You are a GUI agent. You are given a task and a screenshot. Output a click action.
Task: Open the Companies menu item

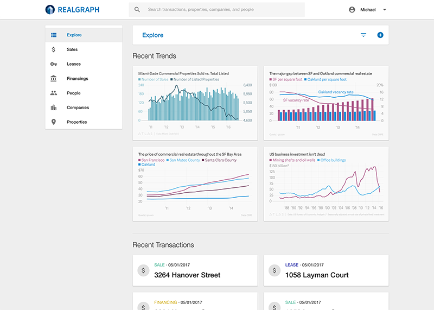tap(78, 107)
